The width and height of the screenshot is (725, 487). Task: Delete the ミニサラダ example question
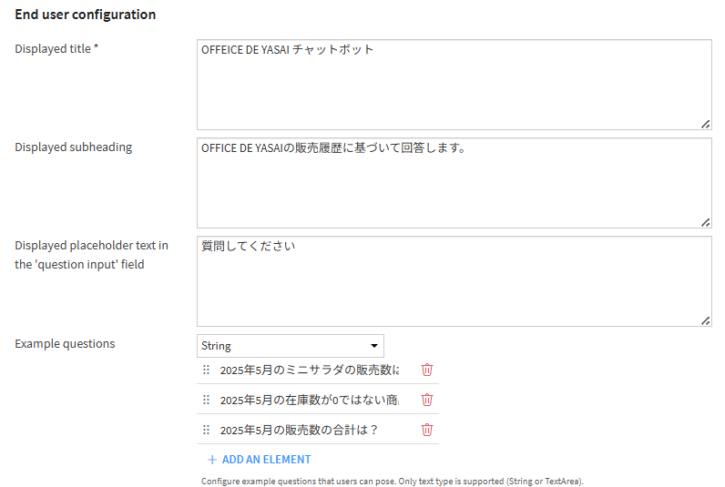pyautogui.click(x=427, y=370)
